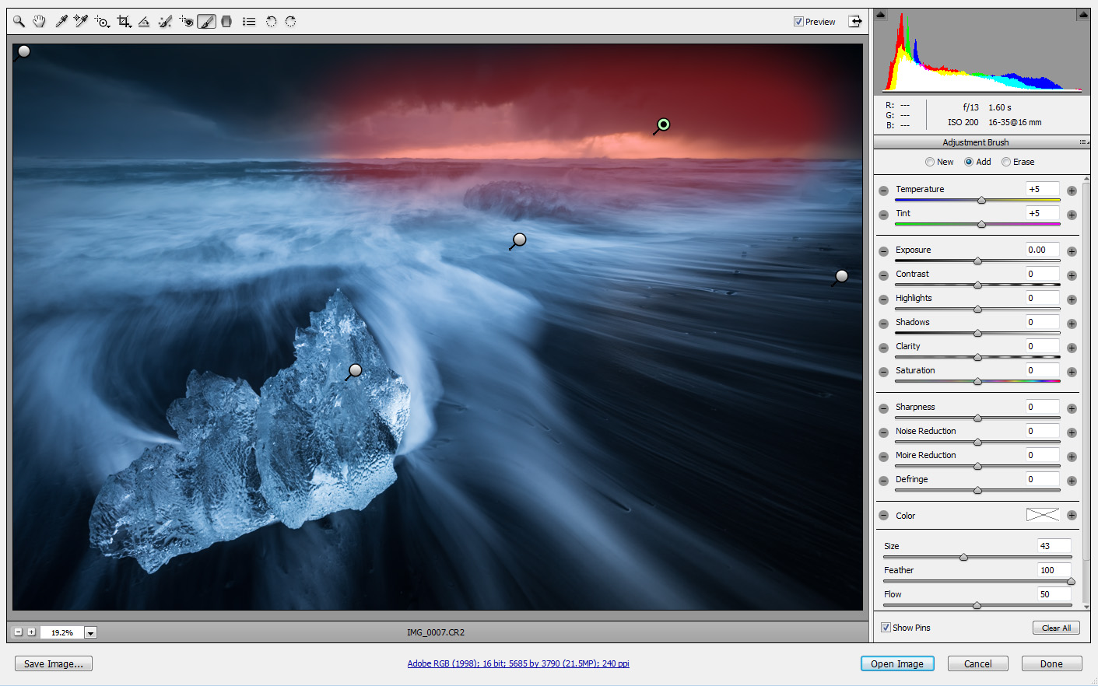1098x686 pixels.
Task: Select the Zoom tool
Action: [19, 21]
